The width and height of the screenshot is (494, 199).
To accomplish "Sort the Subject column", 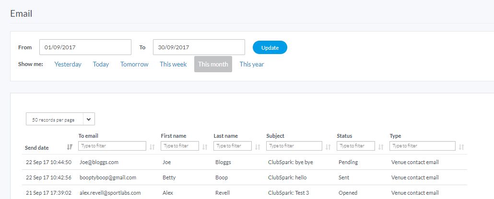I will [x=328, y=147].
